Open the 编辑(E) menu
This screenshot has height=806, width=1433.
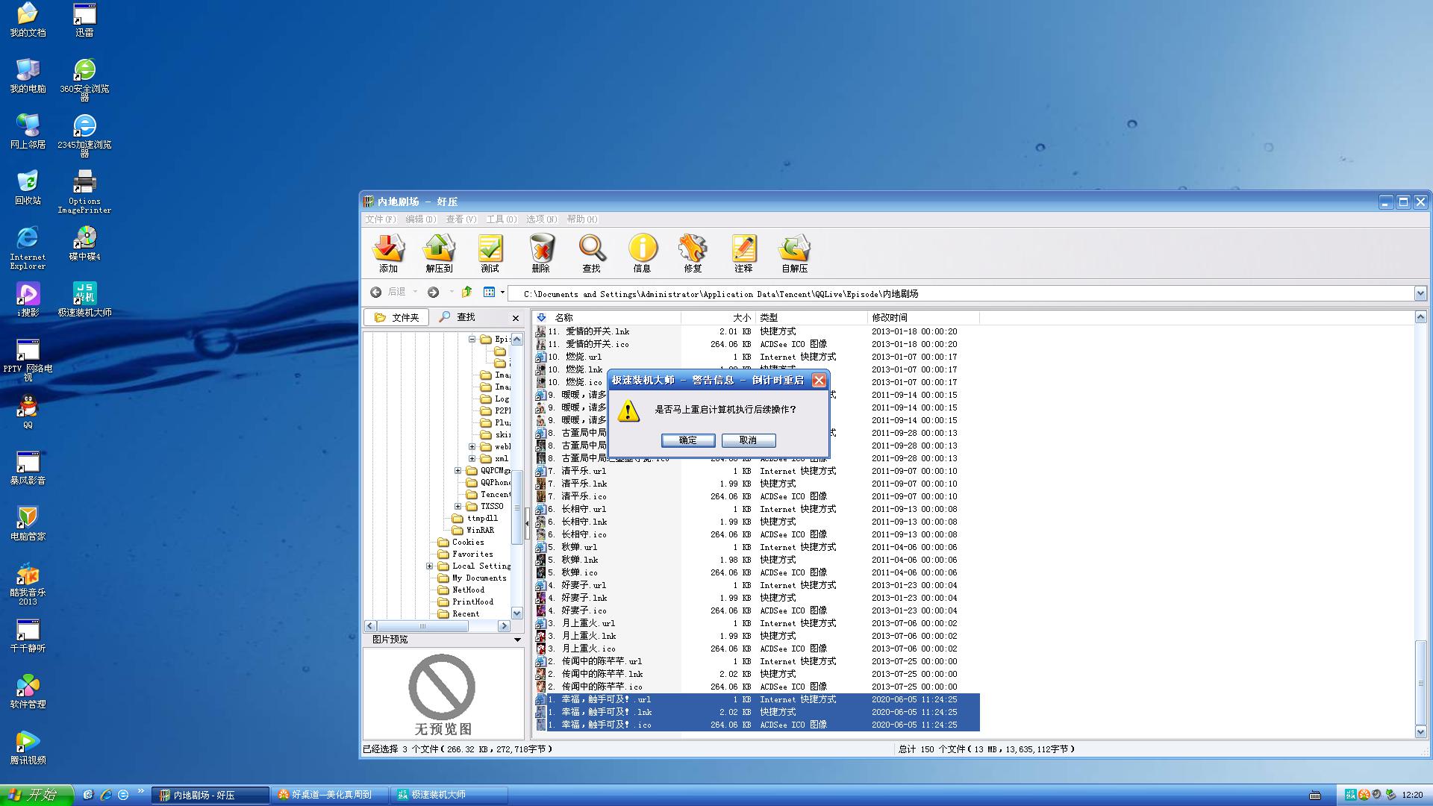click(x=421, y=219)
